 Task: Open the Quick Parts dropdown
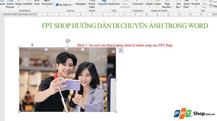coord(187,4)
